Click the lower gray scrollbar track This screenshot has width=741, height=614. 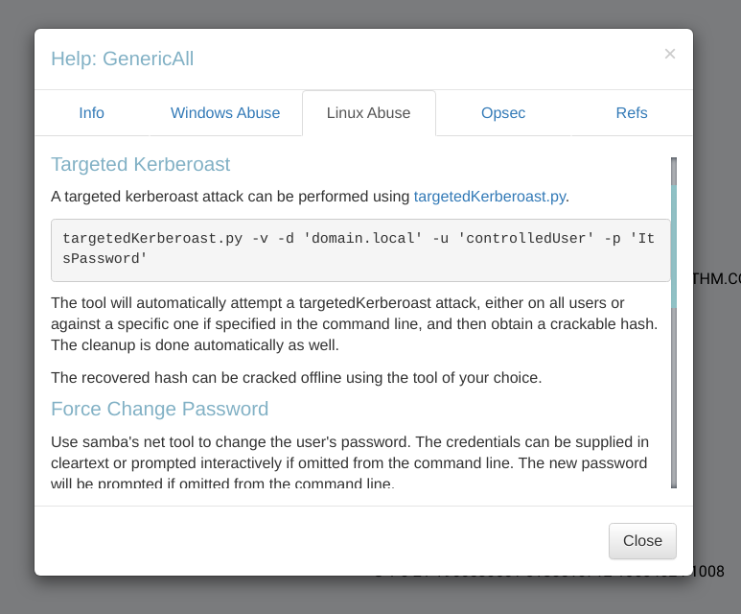click(674, 403)
